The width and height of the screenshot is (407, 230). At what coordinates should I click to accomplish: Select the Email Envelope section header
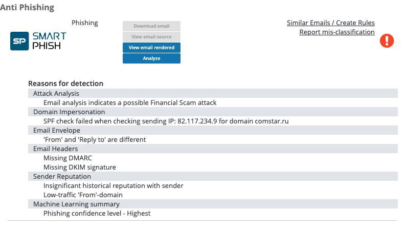click(213, 130)
